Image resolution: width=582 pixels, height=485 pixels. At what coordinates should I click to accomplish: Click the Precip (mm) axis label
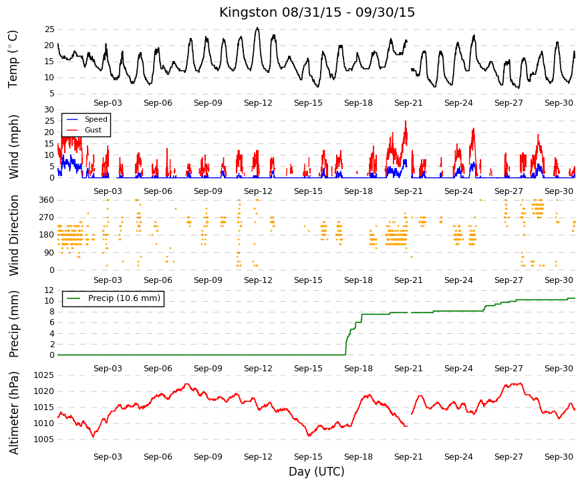tap(13, 324)
